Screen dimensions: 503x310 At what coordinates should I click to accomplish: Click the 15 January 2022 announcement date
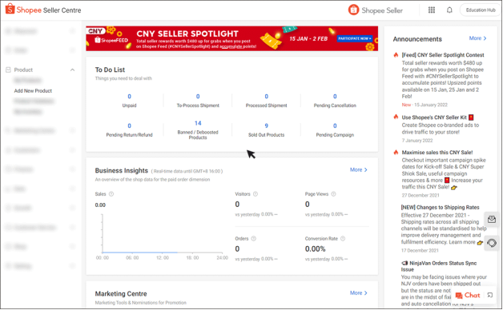pyautogui.click(x=431, y=105)
